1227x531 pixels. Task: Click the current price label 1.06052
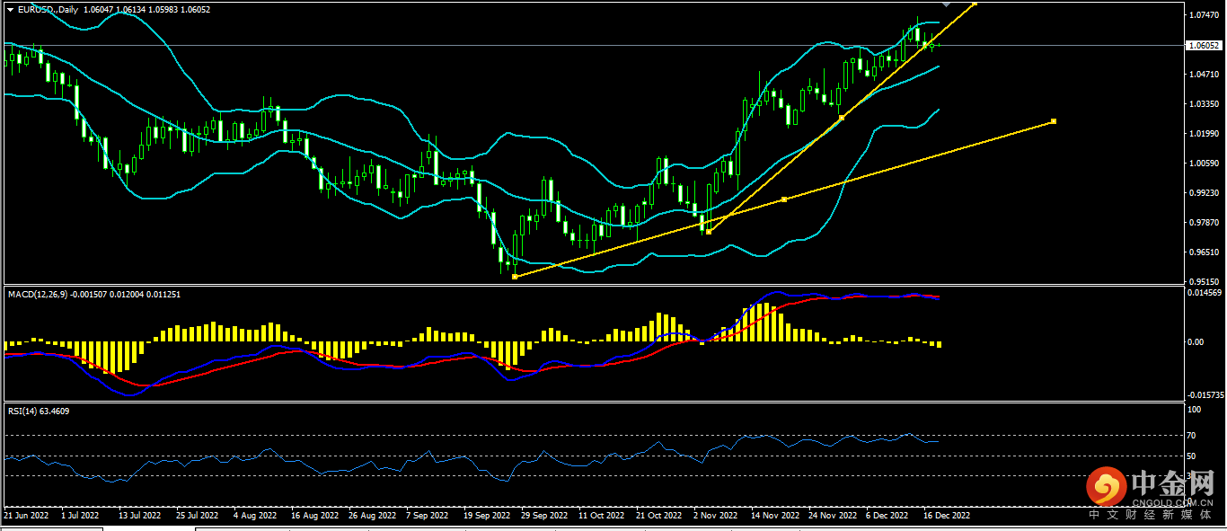click(x=1203, y=45)
